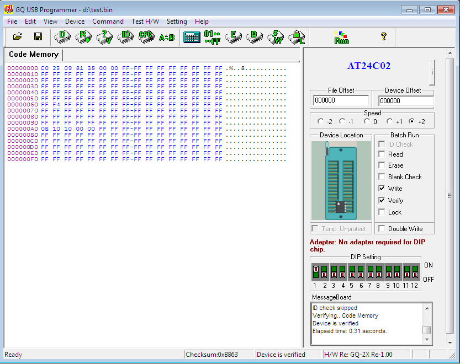Click the Select Device chip icon

(x=62, y=37)
